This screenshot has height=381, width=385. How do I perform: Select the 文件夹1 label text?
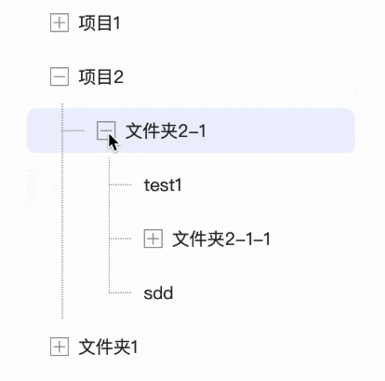[x=108, y=347]
